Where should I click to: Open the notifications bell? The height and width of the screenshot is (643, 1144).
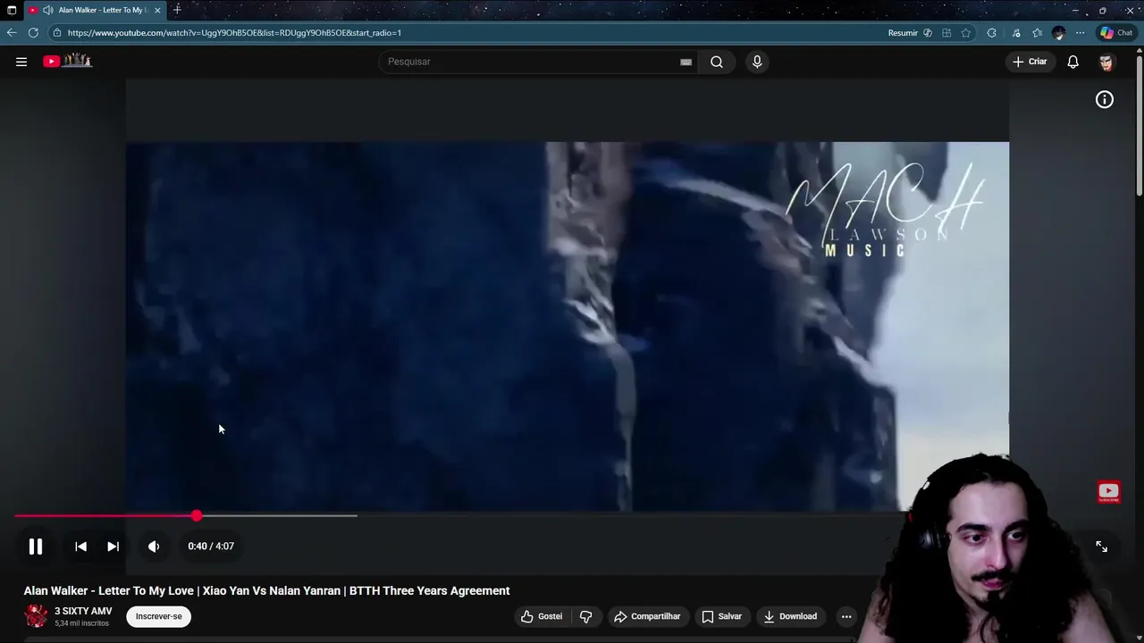(1072, 62)
